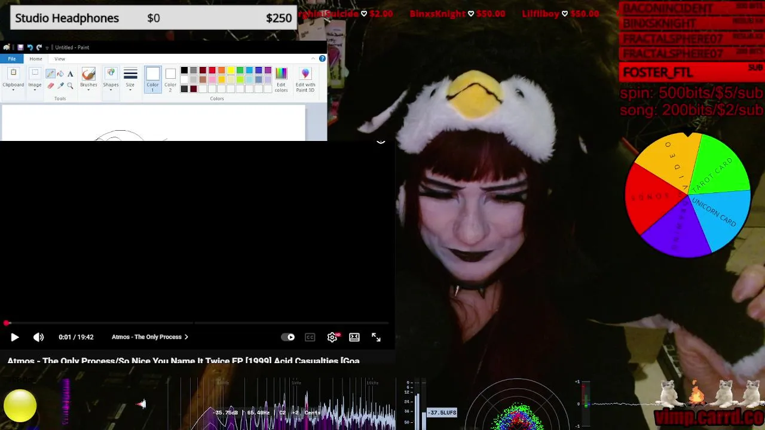Pick the green color swatch
765x430 pixels.
pos(240,70)
